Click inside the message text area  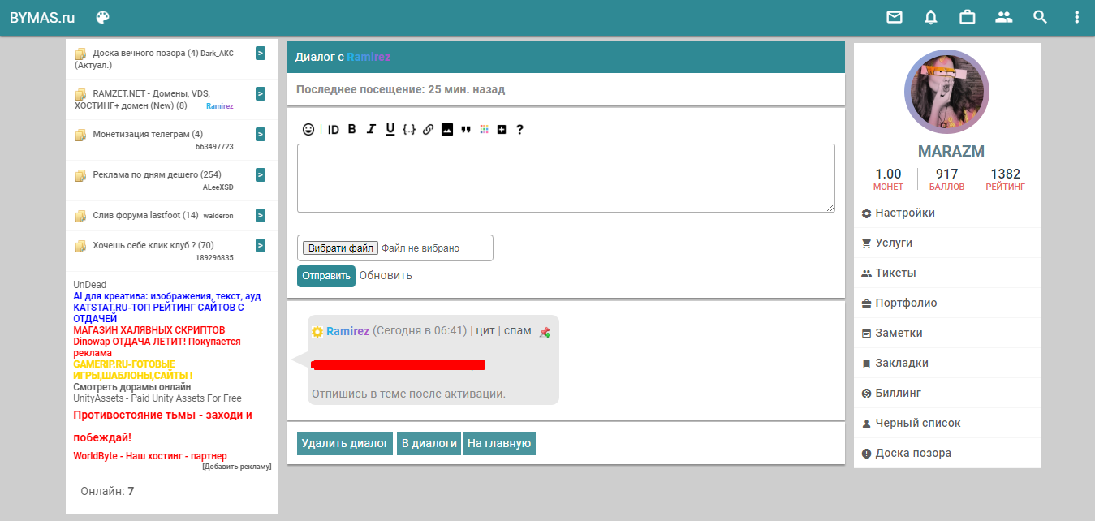tap(566, 178)
